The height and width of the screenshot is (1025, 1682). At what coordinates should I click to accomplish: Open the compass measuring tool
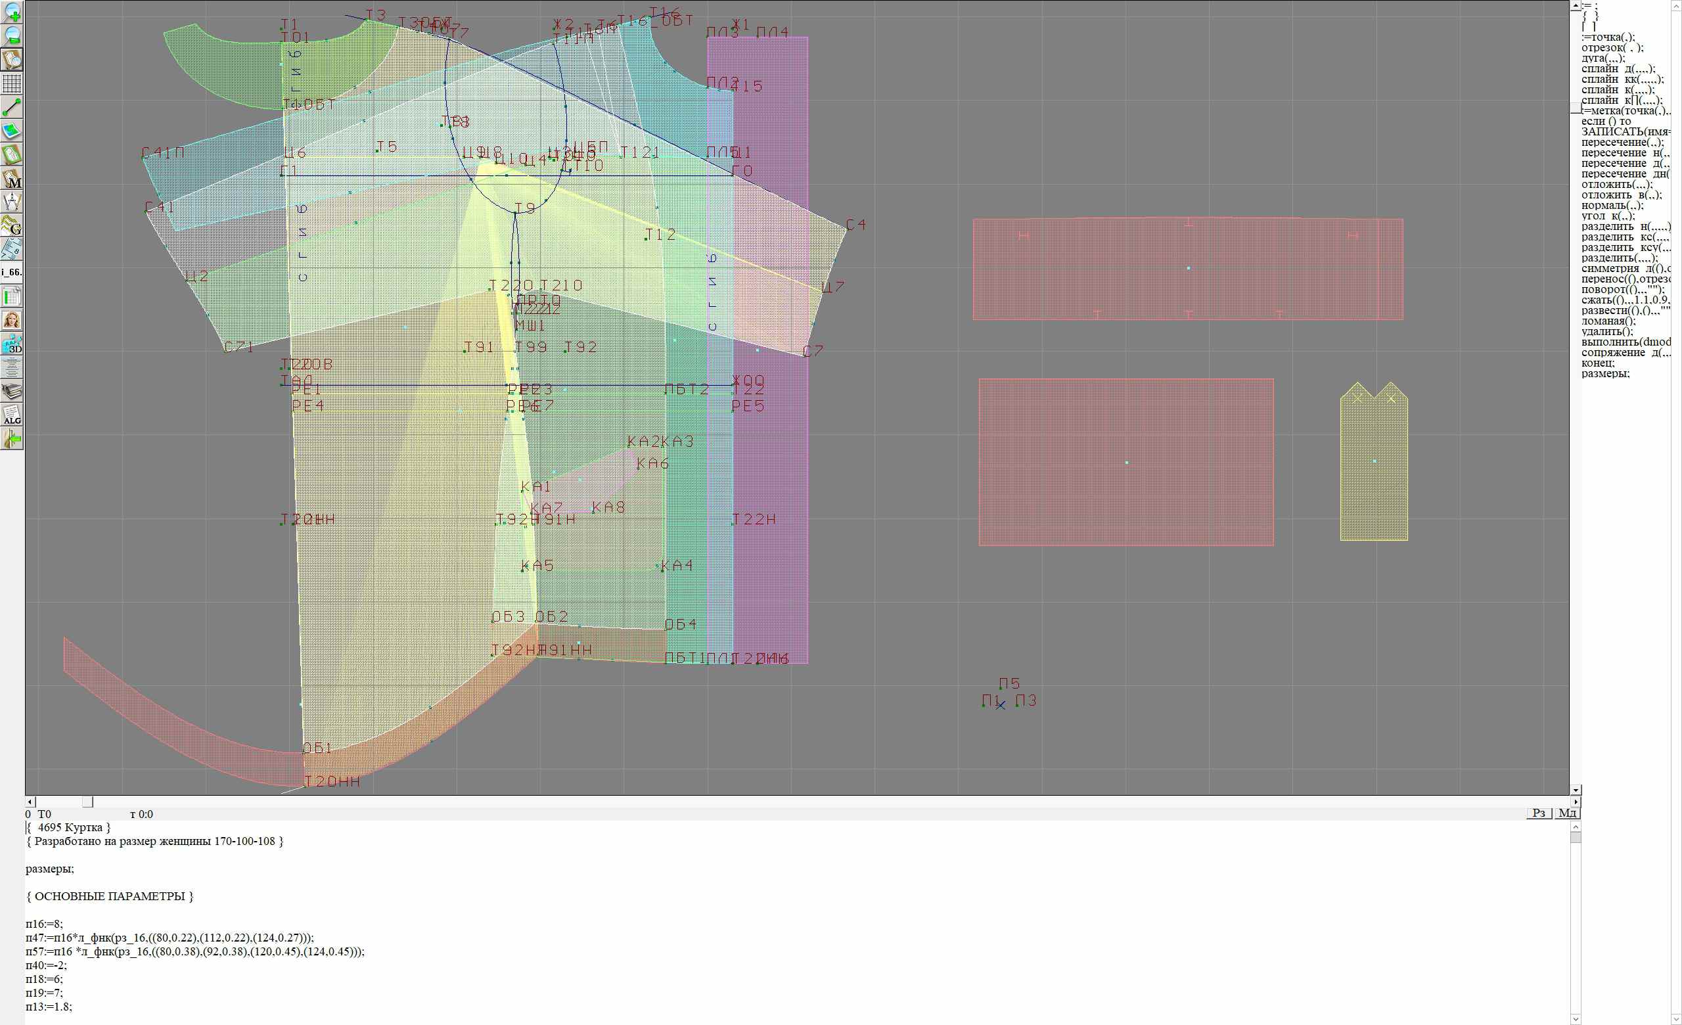point(12,202)
